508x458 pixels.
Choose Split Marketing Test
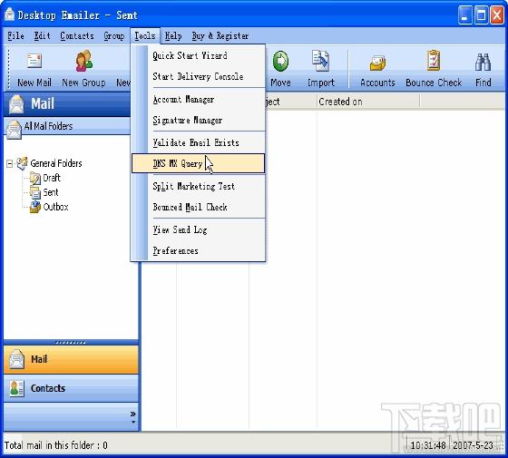click(199, 187)
